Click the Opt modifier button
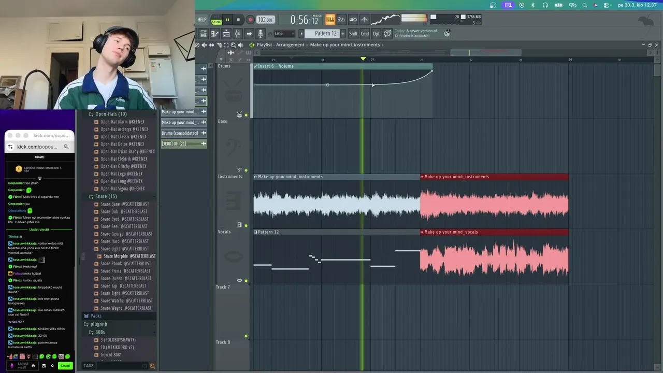The width and height of the screenshot is (663, 373). coord(376,34)
